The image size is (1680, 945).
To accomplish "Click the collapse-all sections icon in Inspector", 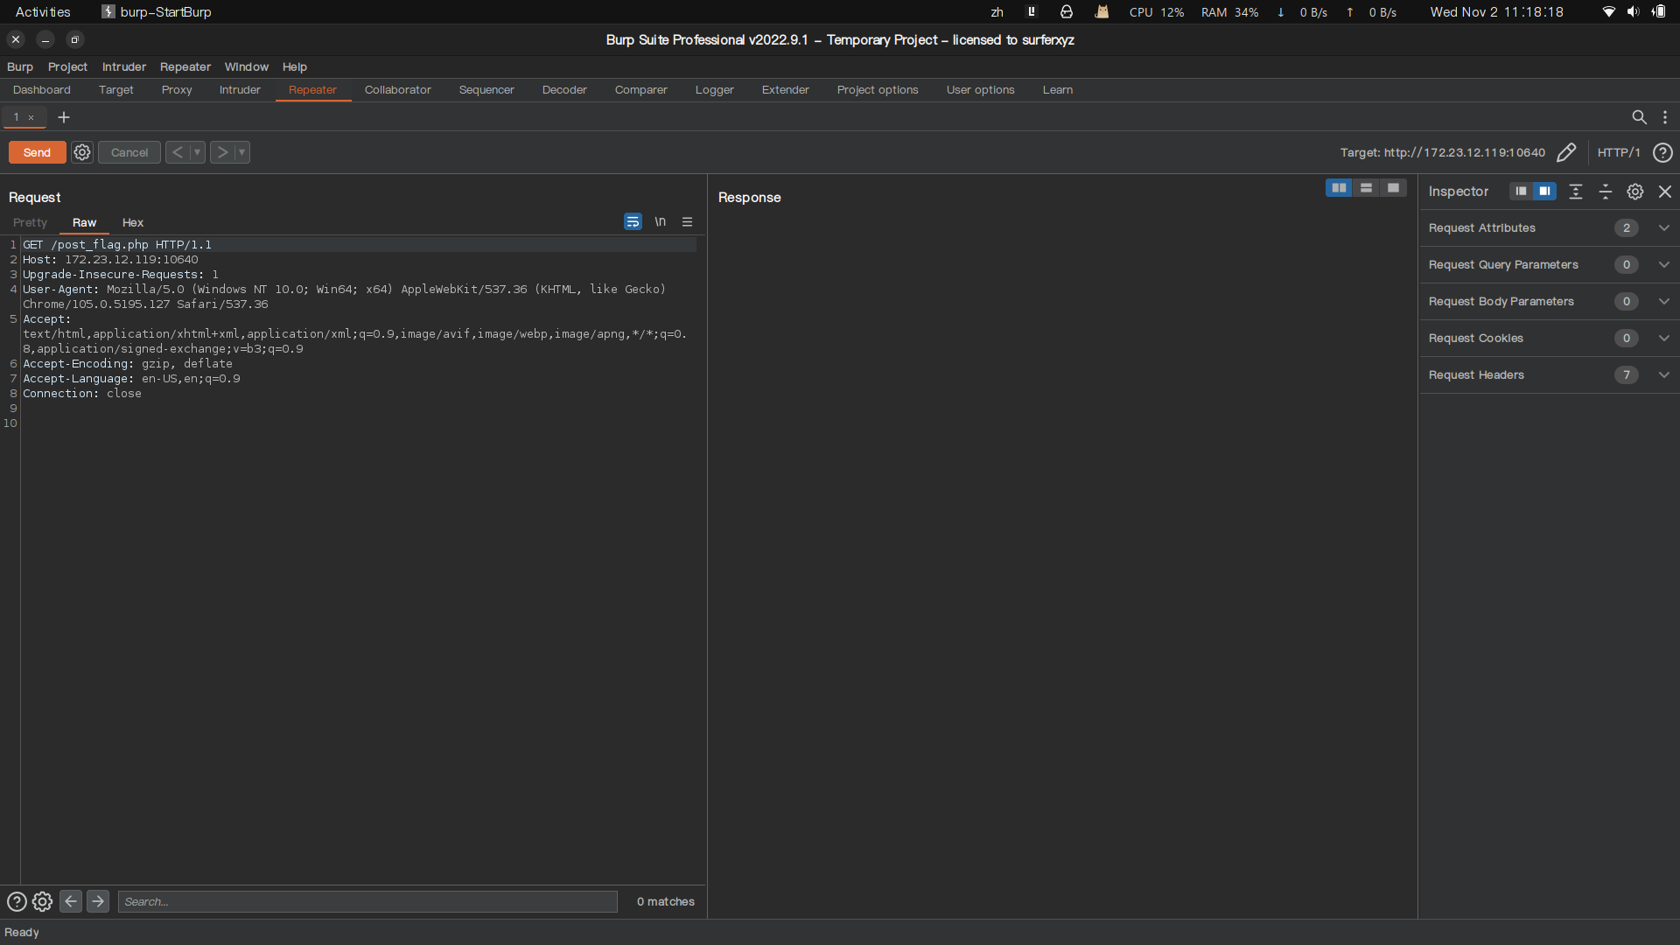I will 1606,192.
